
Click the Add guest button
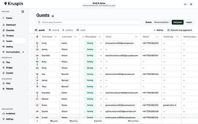pos(177,22)
